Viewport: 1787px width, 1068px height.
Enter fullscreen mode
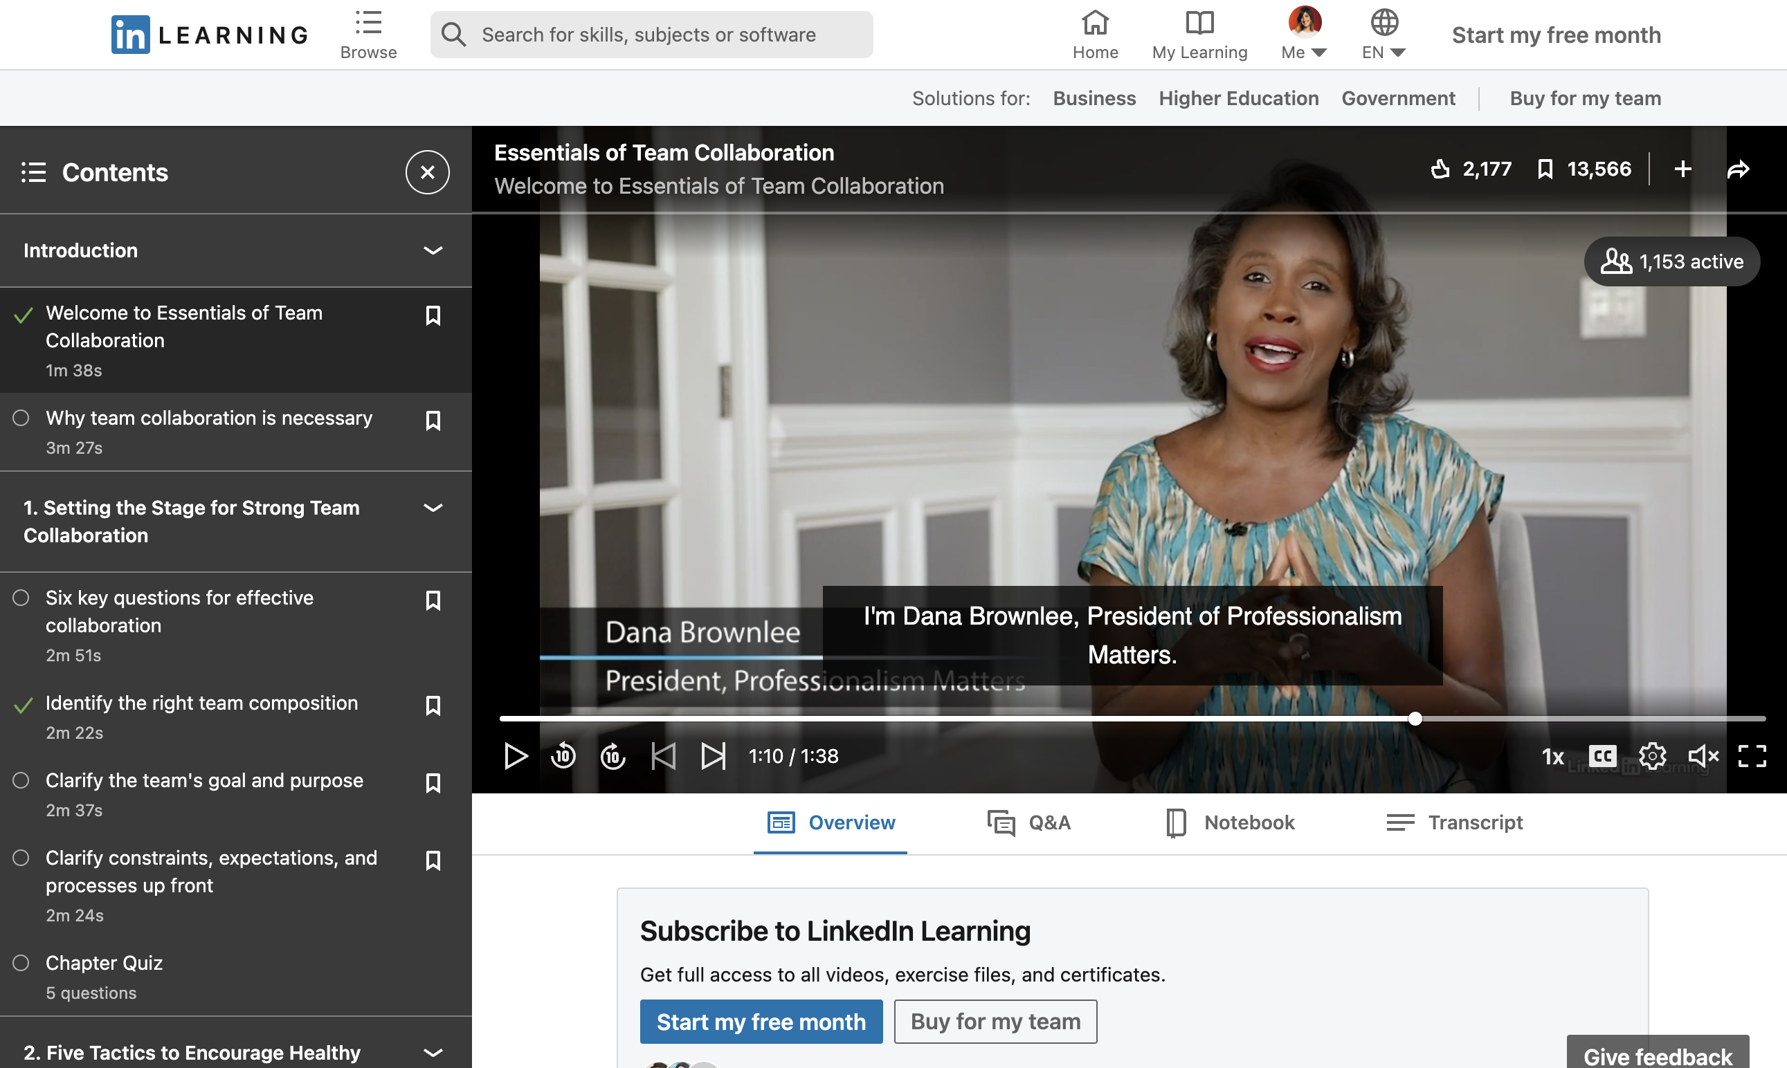coord(1753,755)
